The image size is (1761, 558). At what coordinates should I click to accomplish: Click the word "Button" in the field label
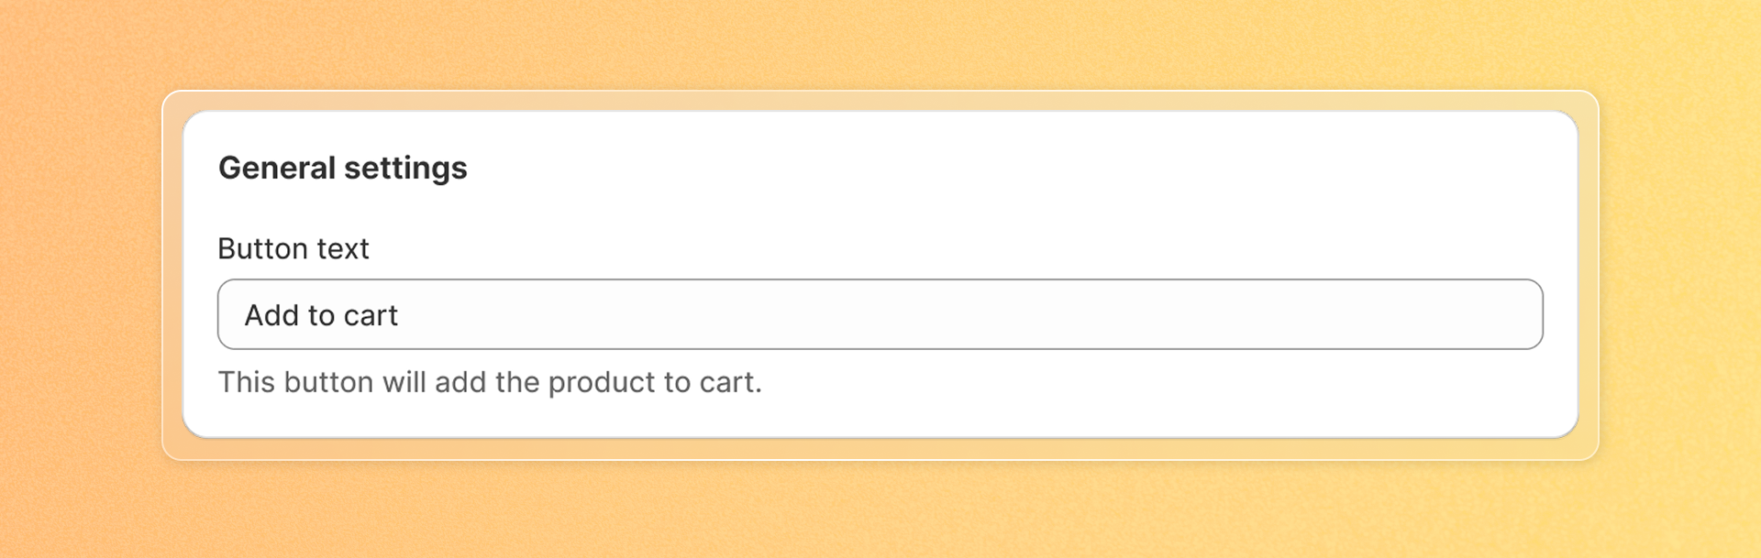point(262,248)
